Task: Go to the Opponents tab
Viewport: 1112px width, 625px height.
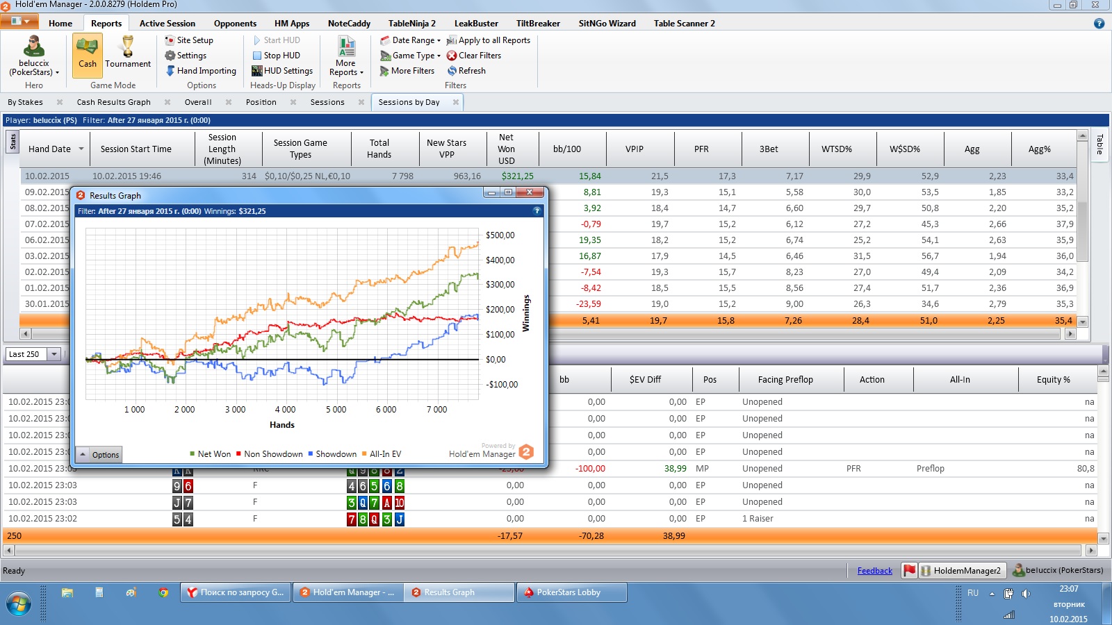Action: coord(235,23)
